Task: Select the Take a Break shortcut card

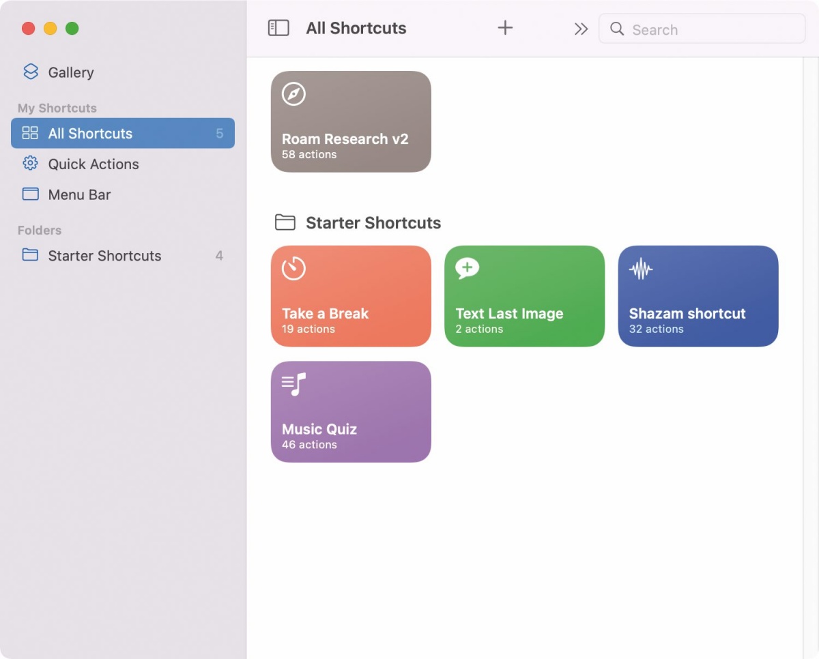Action: click(351, 296)
